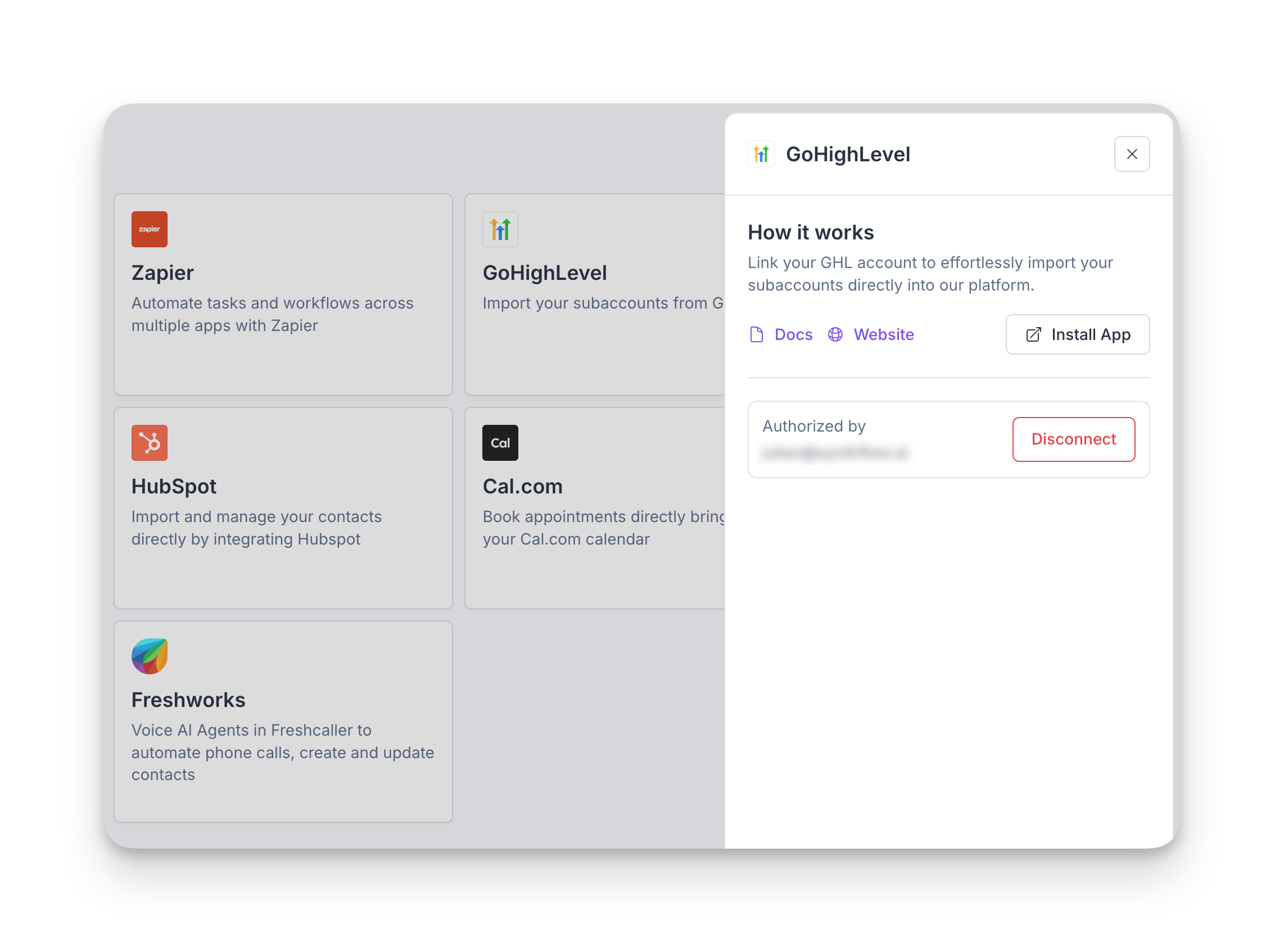The width and height of the screenshot is (1284, 952).
Task: Click the blurred authorized email address
Action: tap(834, 453)
